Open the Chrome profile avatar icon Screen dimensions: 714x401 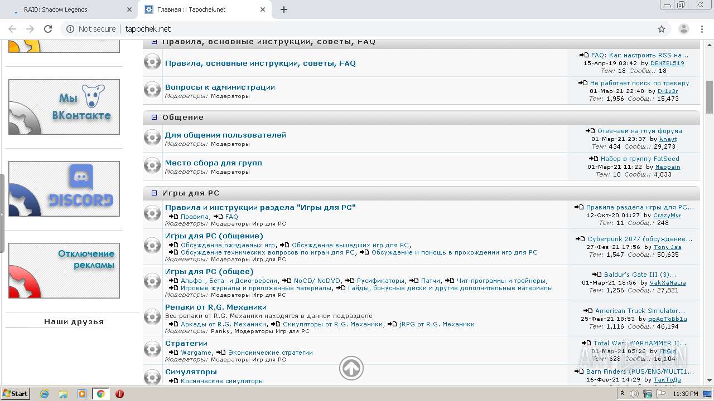(683, 29)
